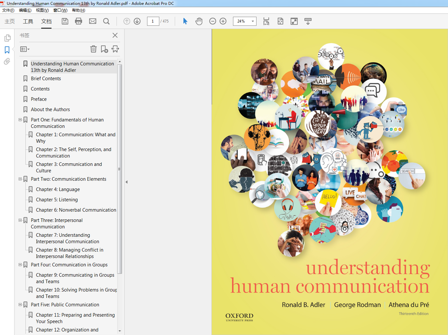
Task: Select Chapter 7: Understanding Interpersonal Communication
Action: [x=68, y=238]
